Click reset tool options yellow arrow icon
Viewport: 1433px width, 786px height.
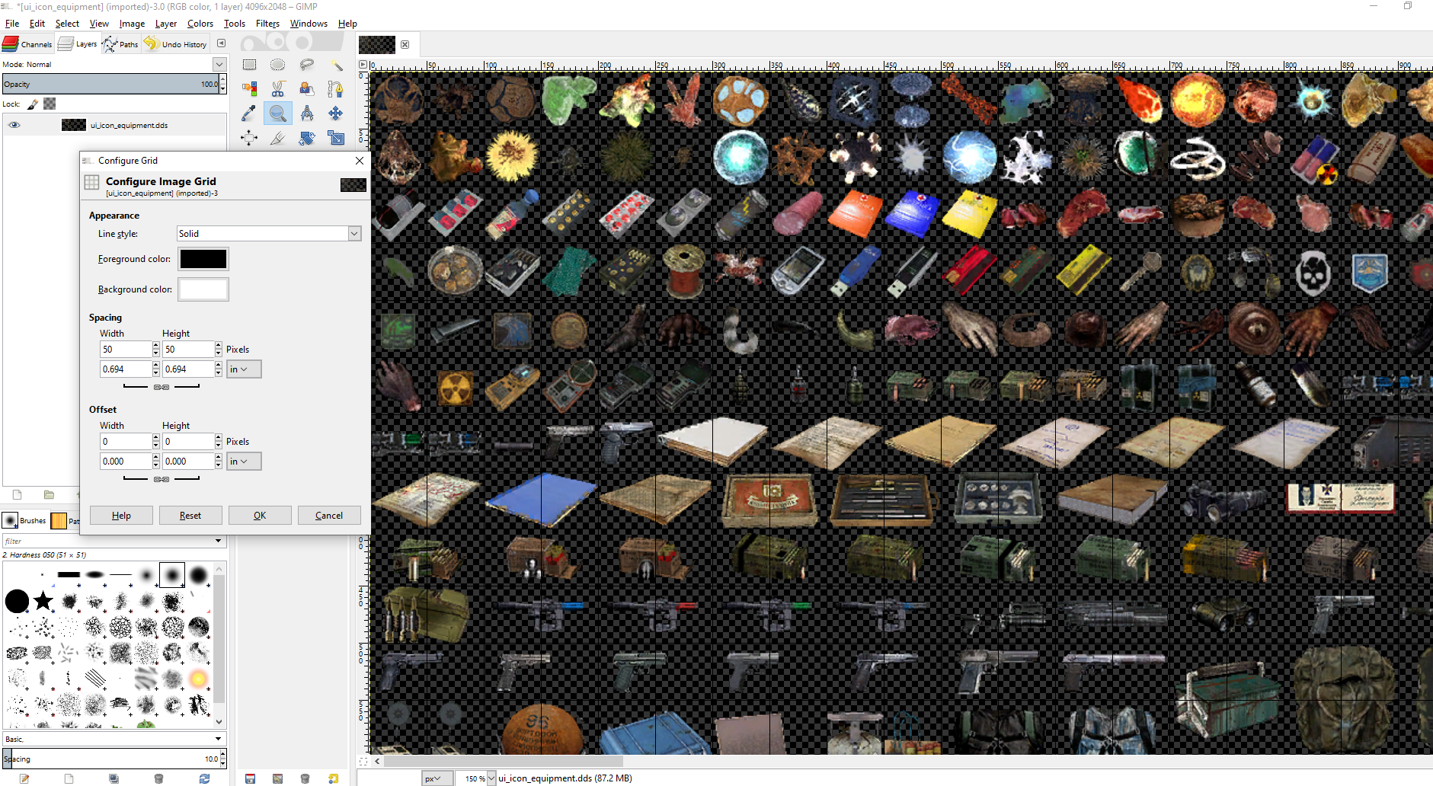[333, 778]
